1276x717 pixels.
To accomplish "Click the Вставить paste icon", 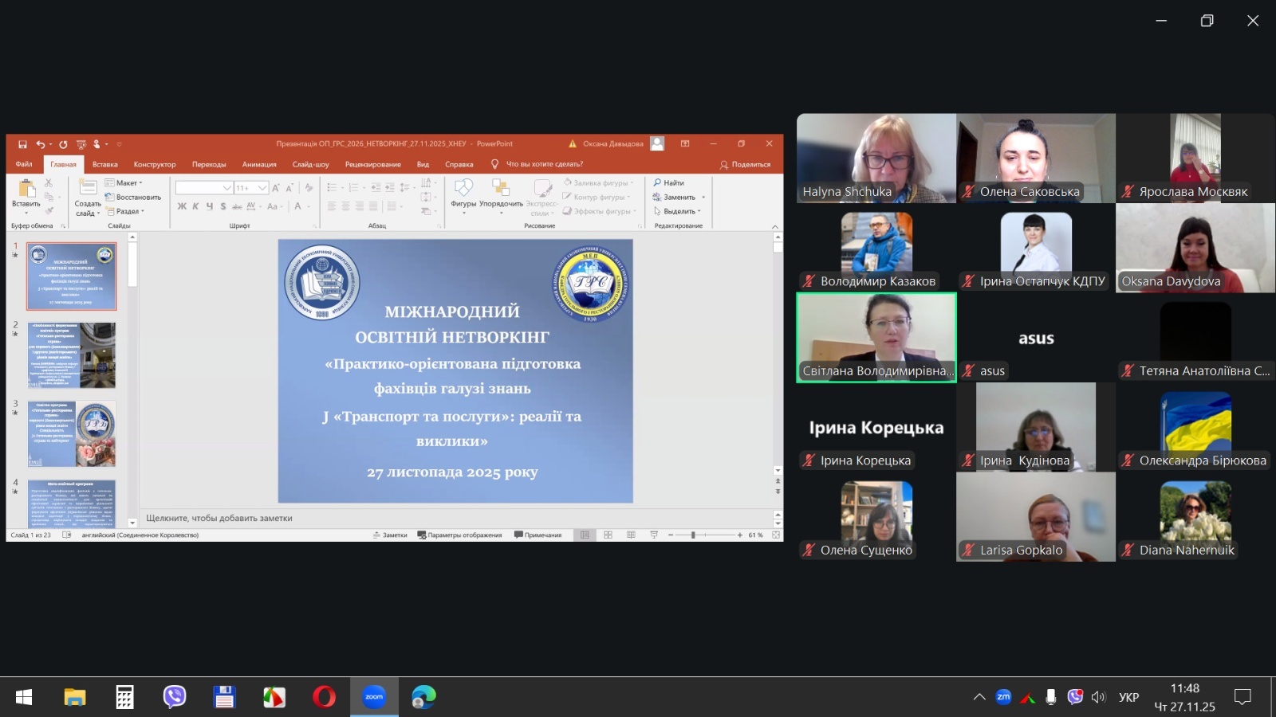I will (26, 191).
